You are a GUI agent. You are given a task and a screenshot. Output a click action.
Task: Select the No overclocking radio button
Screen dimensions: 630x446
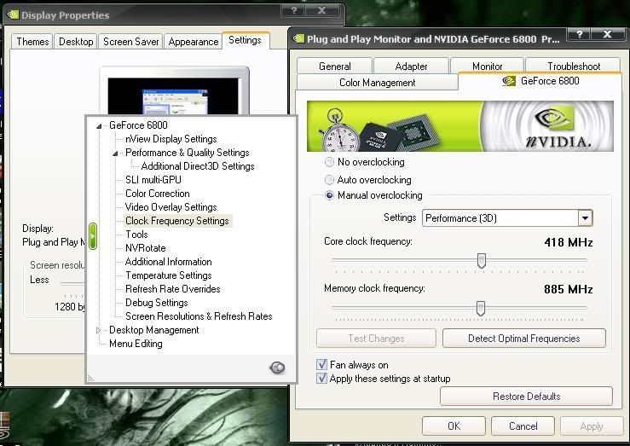[x=329, y=162]
